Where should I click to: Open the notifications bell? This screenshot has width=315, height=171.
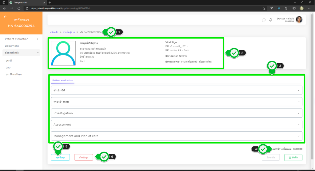click(271, 20)
